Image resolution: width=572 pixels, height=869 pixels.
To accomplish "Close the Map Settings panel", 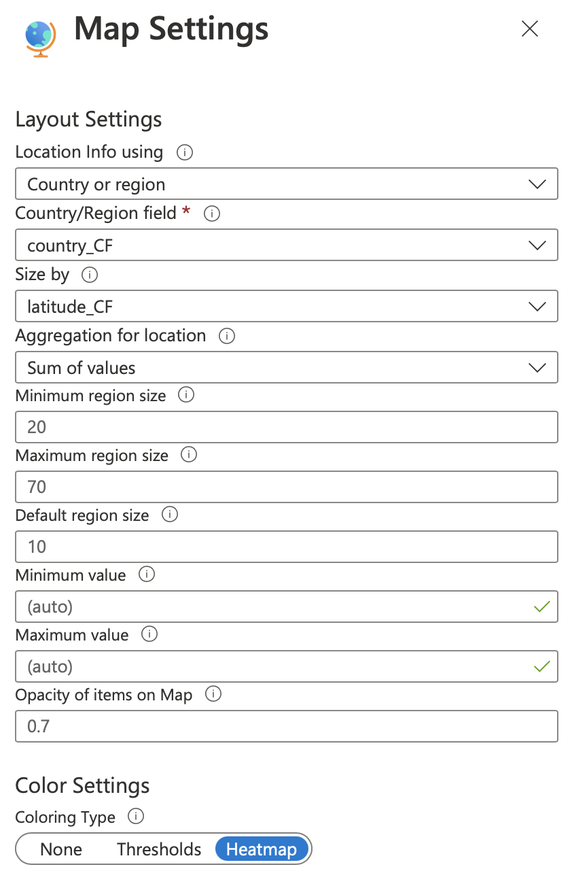I will coord(529,29).
